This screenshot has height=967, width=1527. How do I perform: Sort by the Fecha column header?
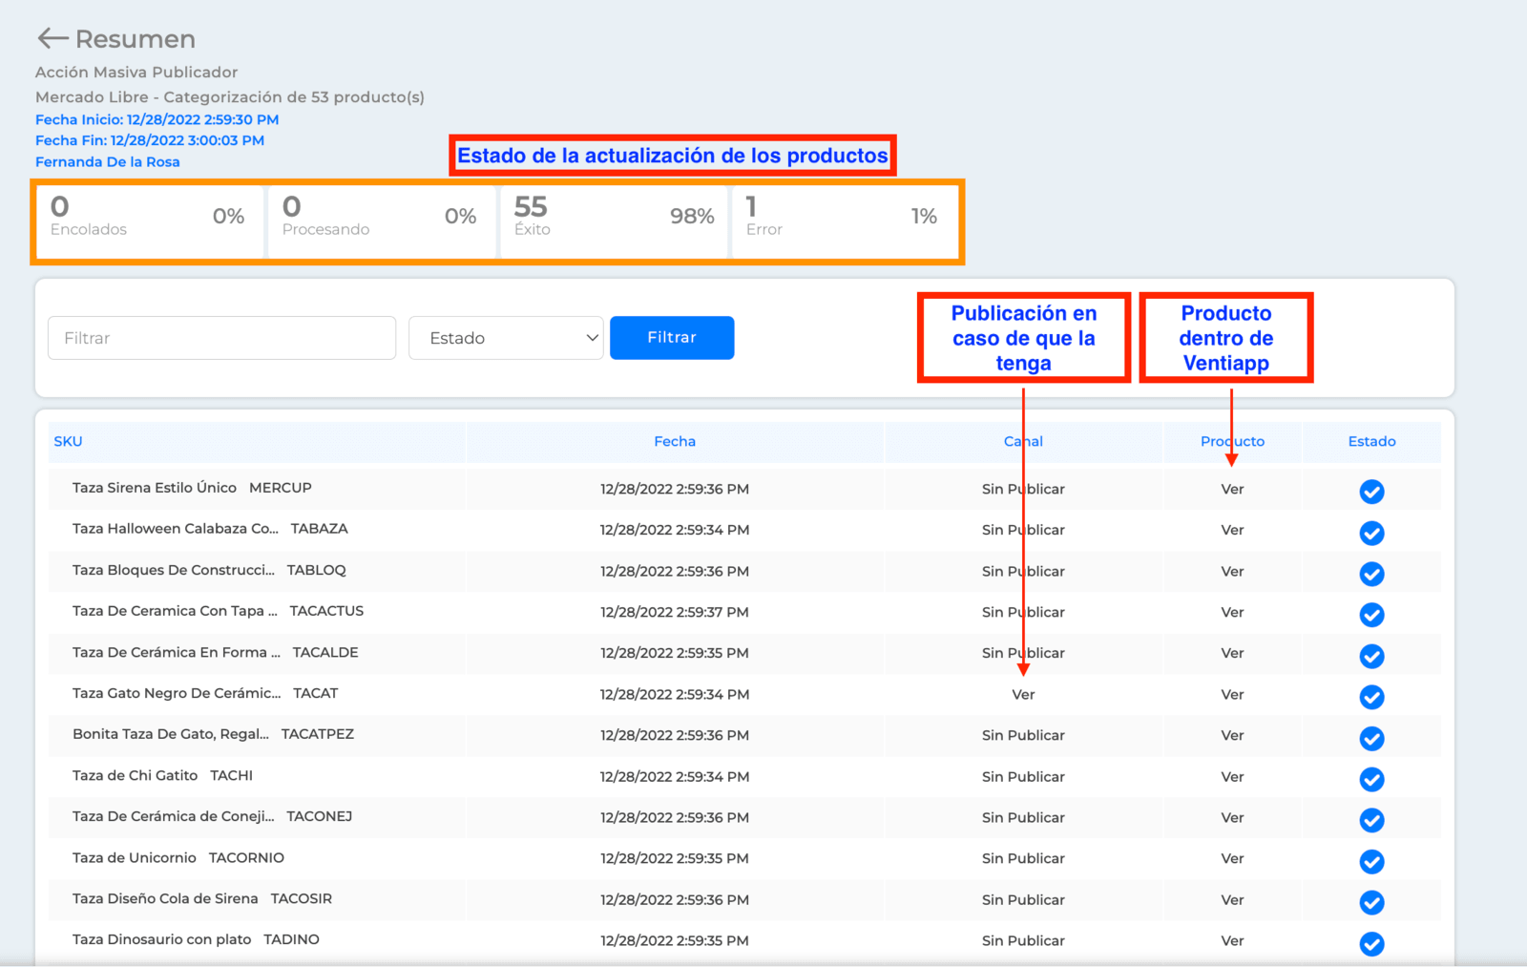point(675,441)
